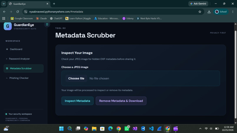The image size is (237, 133).
Task: Expand the tab search dropdown
Action: tap(4, 4)
